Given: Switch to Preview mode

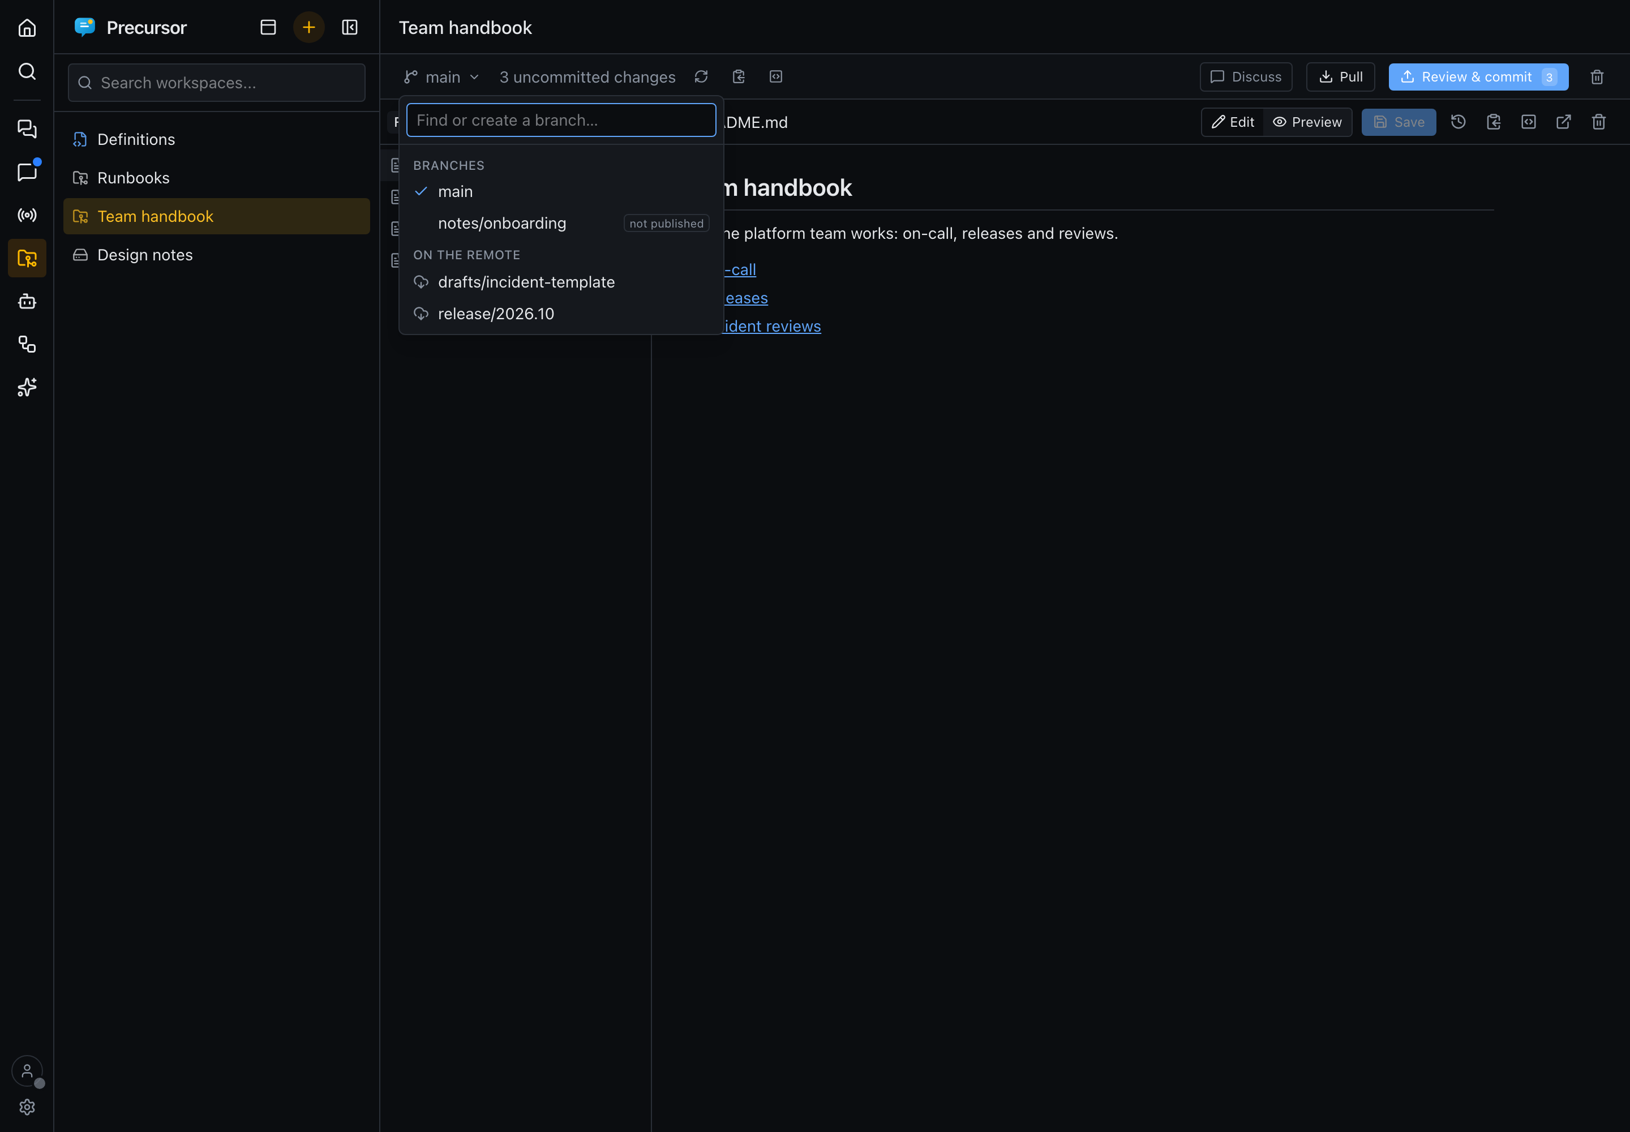Looking at the screenshot, I should click(1307, 122).
